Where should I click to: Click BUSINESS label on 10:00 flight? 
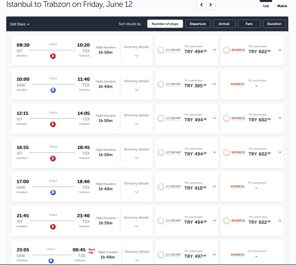click(x=238, y=84)
